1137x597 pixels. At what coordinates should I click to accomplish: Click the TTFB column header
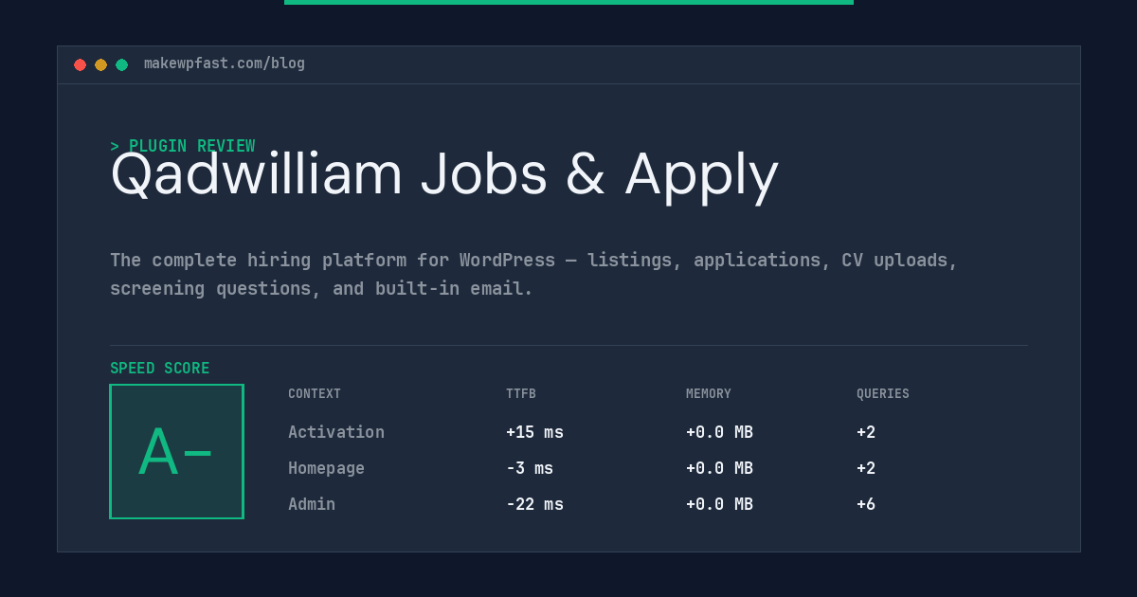521,394
